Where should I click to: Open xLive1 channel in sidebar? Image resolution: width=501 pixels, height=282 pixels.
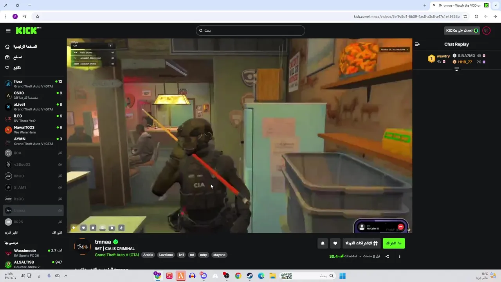point(33,107)
